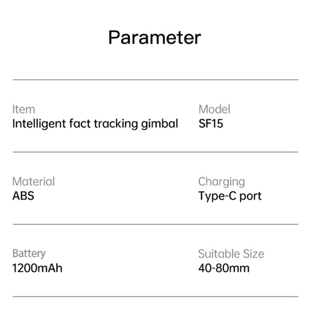Select the Item label
This screenshot has width=311, height=311.
click(x=24, y=109)
